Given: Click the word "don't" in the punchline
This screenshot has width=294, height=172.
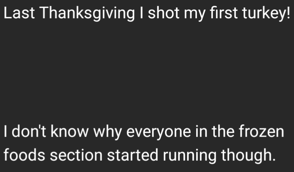Looking at the screenshot, I should click(x=29, y=131).
